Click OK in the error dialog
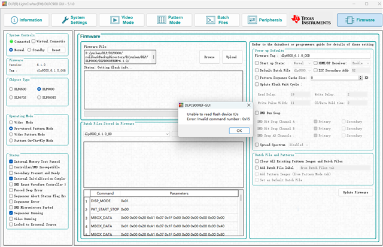Image resolution: width=383 pixels, height=247 pixels. [x=239, y=131]
